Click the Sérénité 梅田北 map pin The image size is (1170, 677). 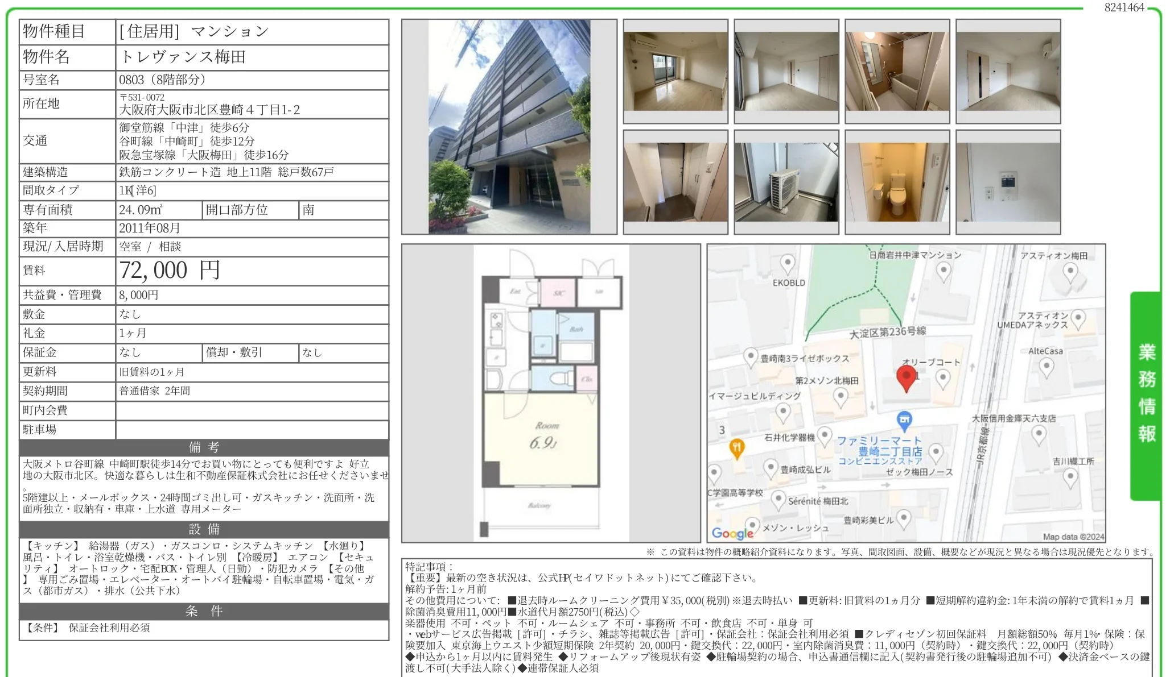(x=778, y=500)
